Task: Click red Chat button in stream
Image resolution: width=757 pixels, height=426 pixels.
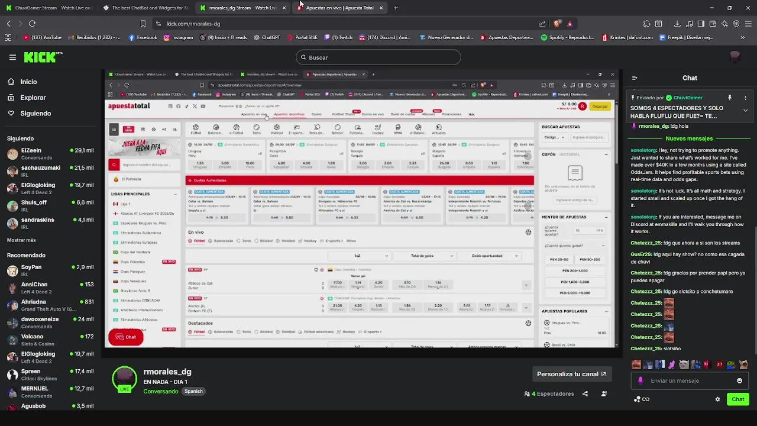Action: coord(125,337)
